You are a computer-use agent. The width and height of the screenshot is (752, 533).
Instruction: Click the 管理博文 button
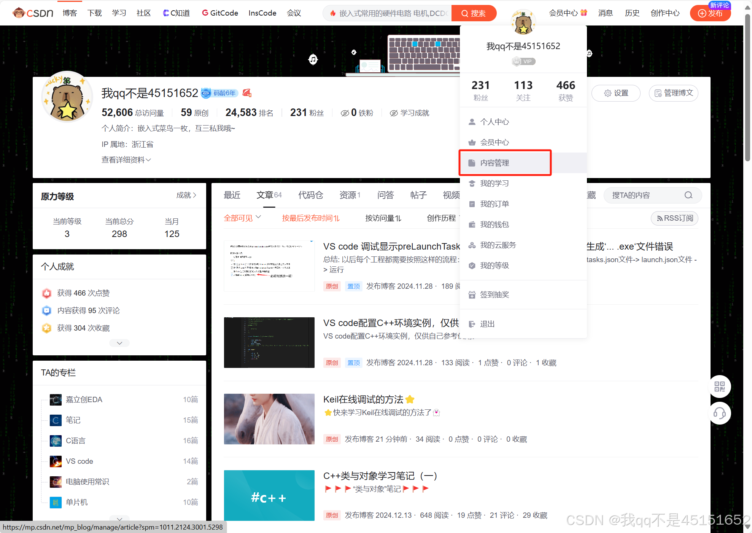pyautogui.click(x=673, y=93)
